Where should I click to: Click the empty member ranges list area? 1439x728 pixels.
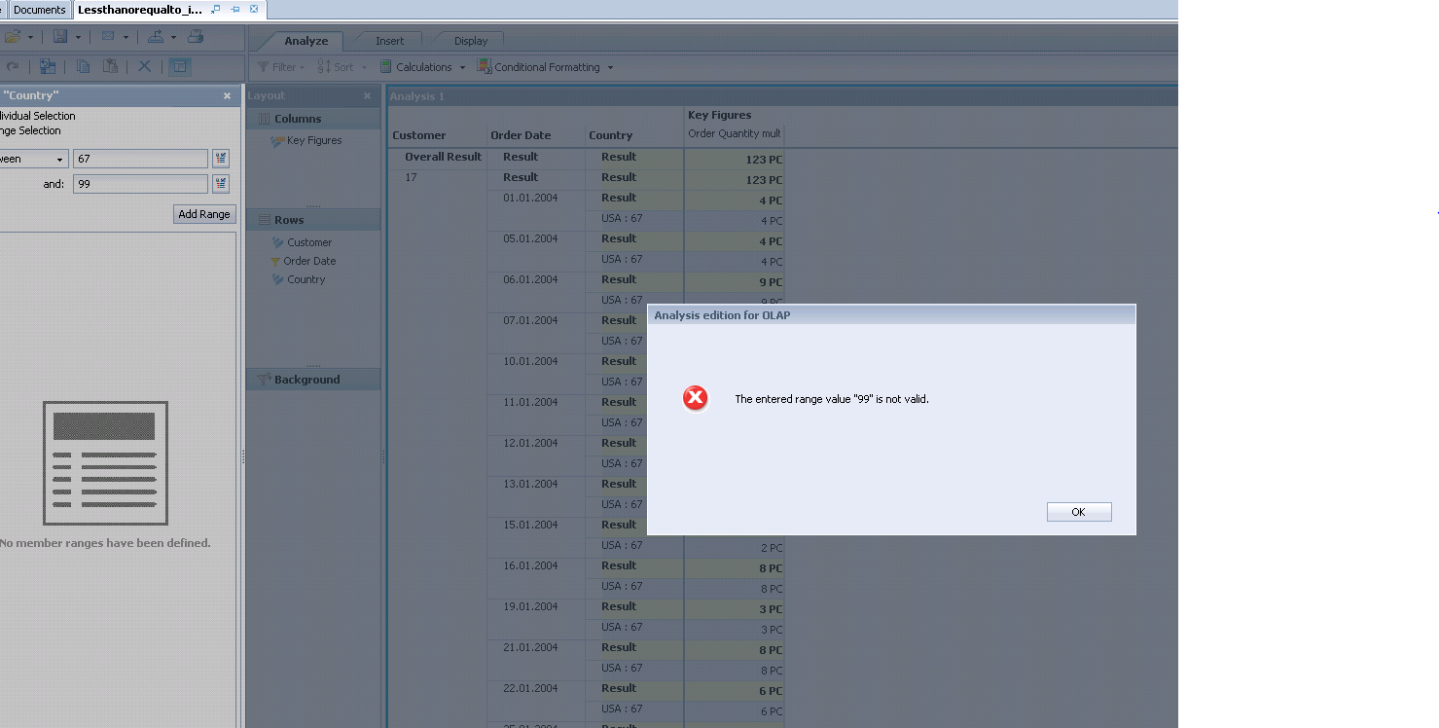tap(118, 479)
